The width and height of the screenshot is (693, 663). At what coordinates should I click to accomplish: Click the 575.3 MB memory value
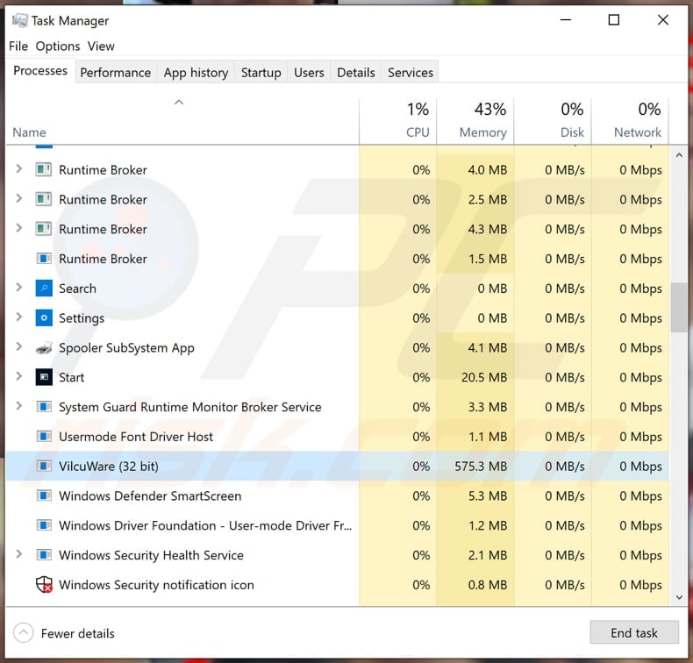[x=481, y=467]
